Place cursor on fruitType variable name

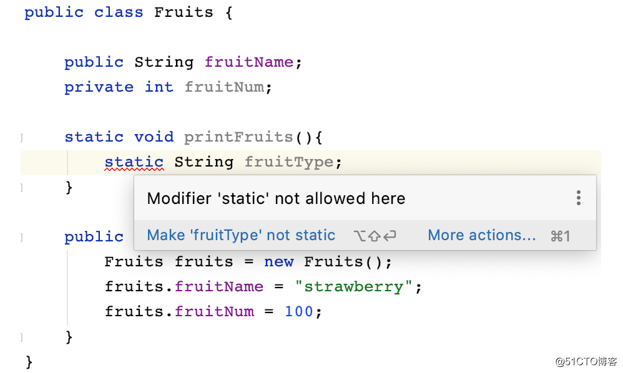tap(289, 162)
